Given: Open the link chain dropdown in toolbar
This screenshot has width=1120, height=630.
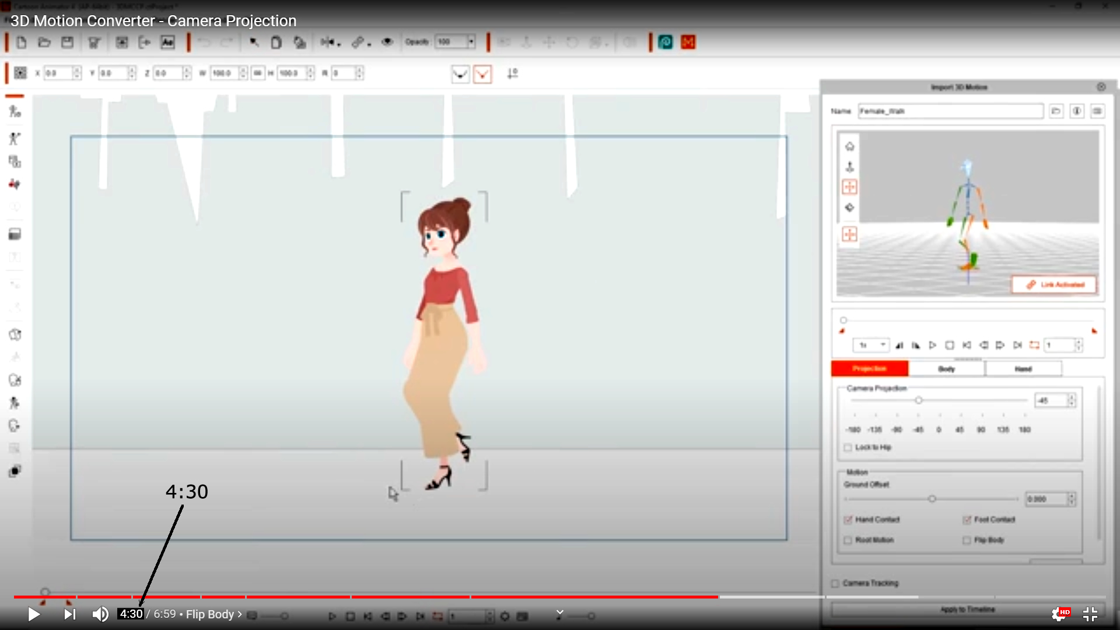Looking at the screenshot, I should coord(361,43).
